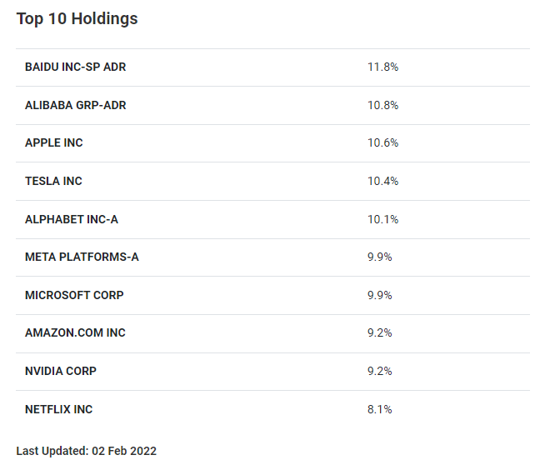Select the 8.1% Netflix percentage
This screenshot has width=540, height=470.
point(379,409)
